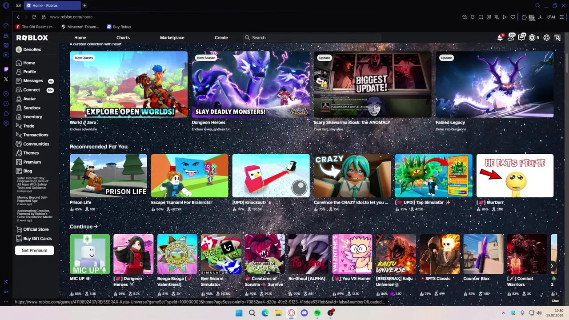Open Roblox settings gear

point(547,38)
